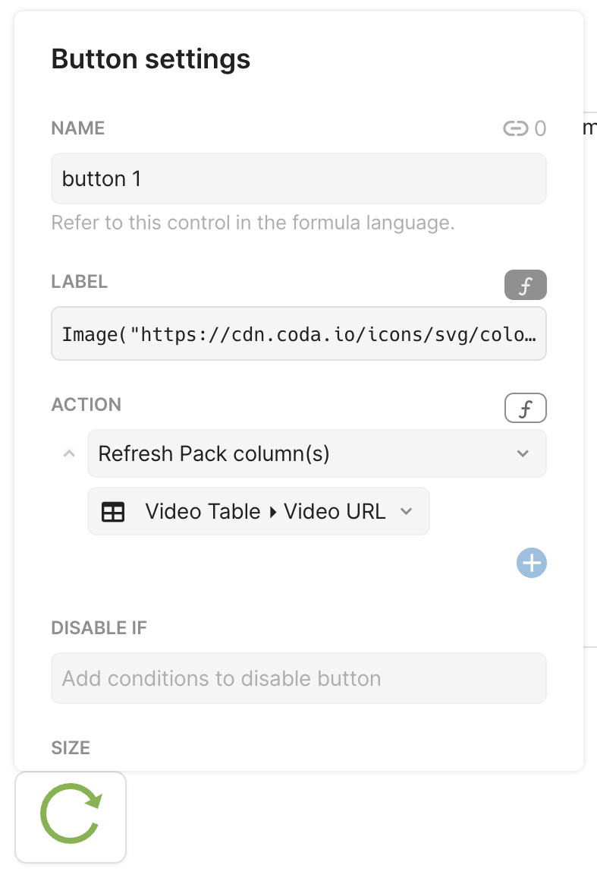The image size is (597, 878).
Task: Click the reference count "0" next to NAME
Action: (540, 129)
